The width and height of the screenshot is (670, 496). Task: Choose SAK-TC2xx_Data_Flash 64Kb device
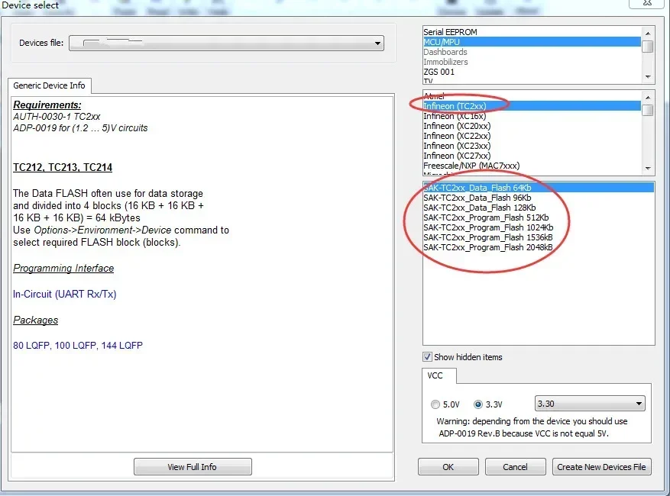pyautogui.click(x=539, y=188)
